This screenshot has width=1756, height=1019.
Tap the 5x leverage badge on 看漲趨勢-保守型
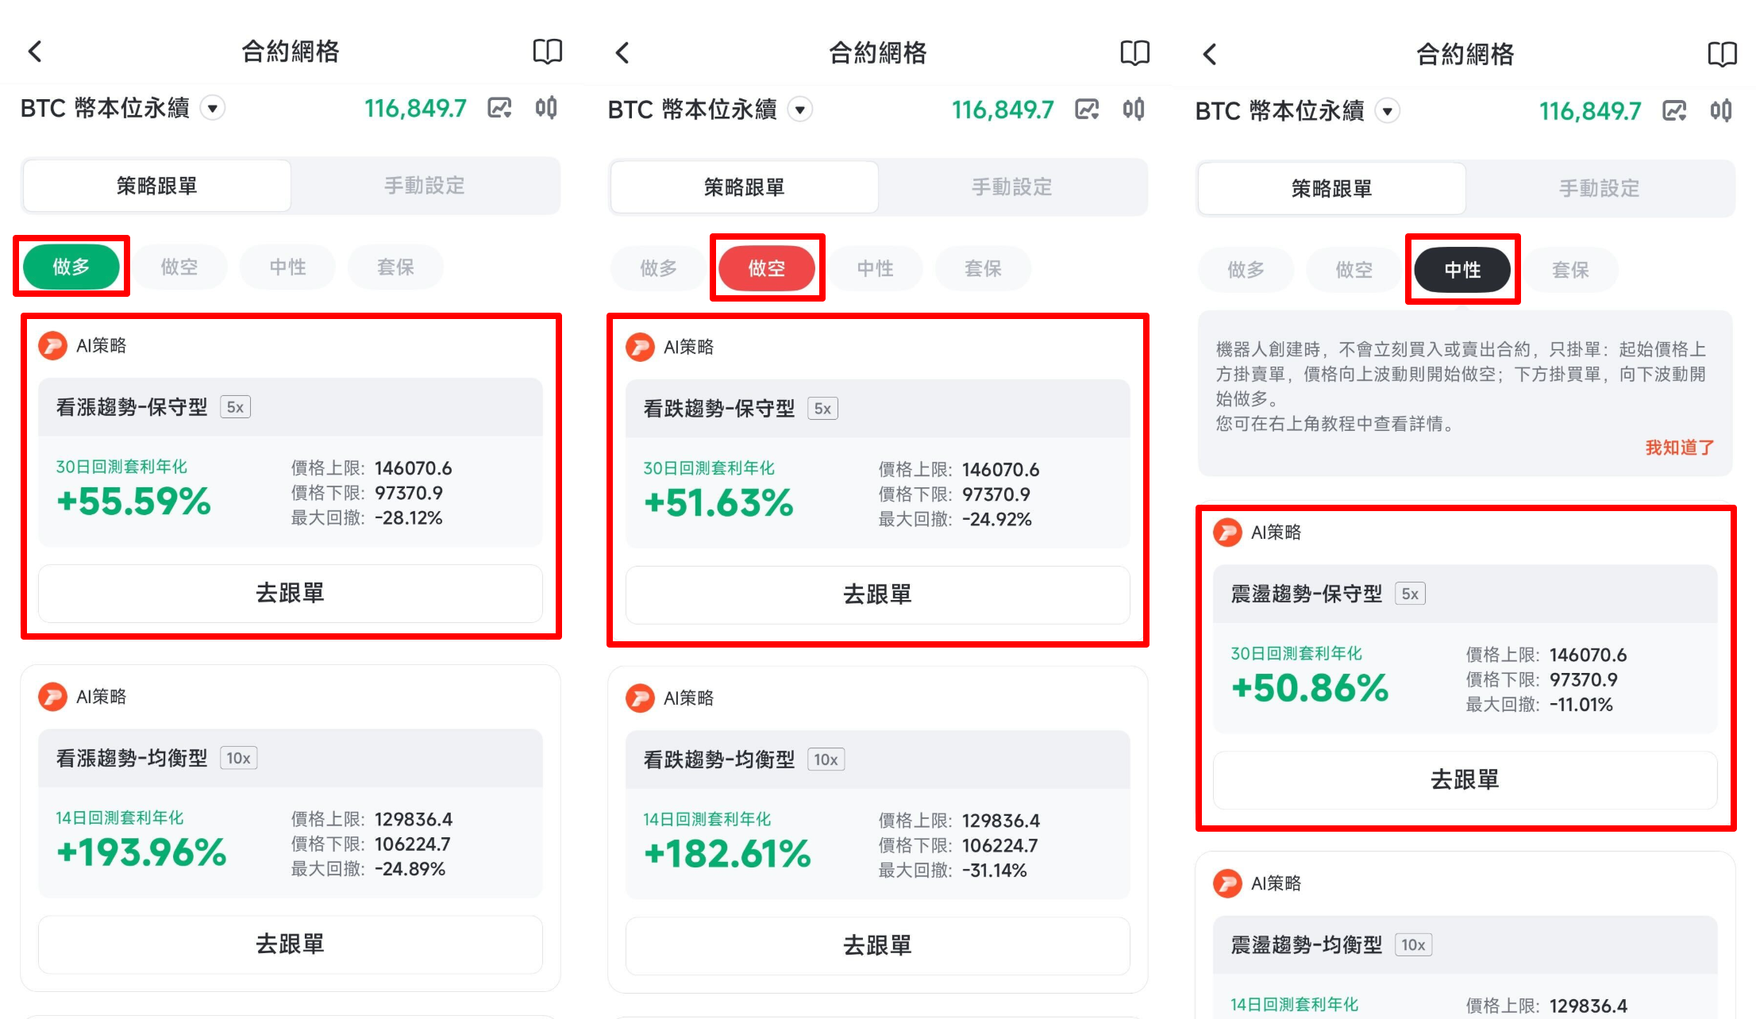[x=234, y=406]
